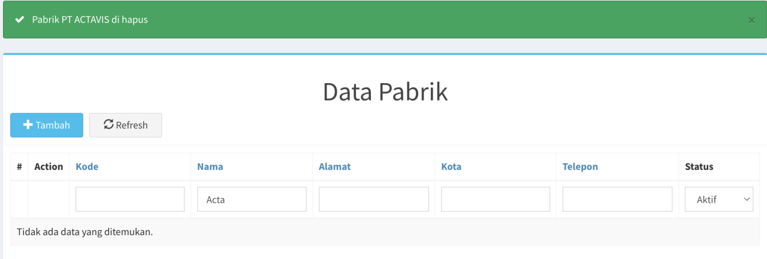Focus the Alamat filter field
This screenshot has height=259, width=767.
click(374, 200)
